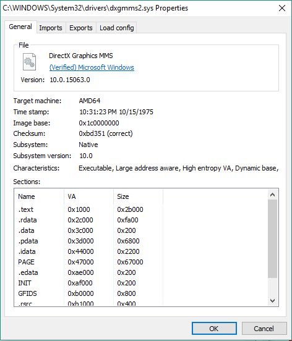Click the Native subsystem value
The image size is (292, 341).
pyautogui.click(x=88, y=145)
